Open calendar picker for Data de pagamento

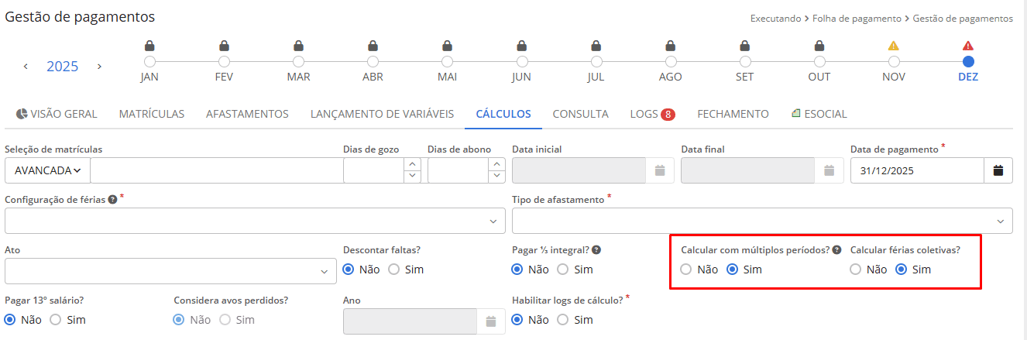[998, 170]
